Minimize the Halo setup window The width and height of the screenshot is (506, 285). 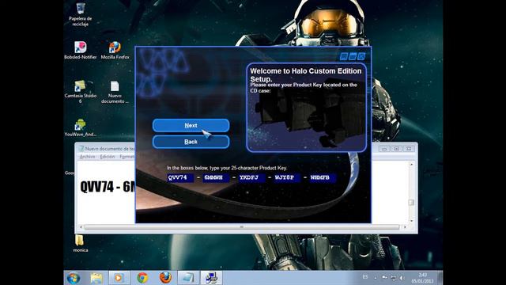click(344, 56)
